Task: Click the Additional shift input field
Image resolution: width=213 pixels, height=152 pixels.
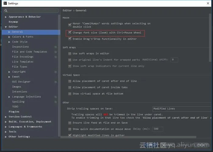Action: point(174,60)
